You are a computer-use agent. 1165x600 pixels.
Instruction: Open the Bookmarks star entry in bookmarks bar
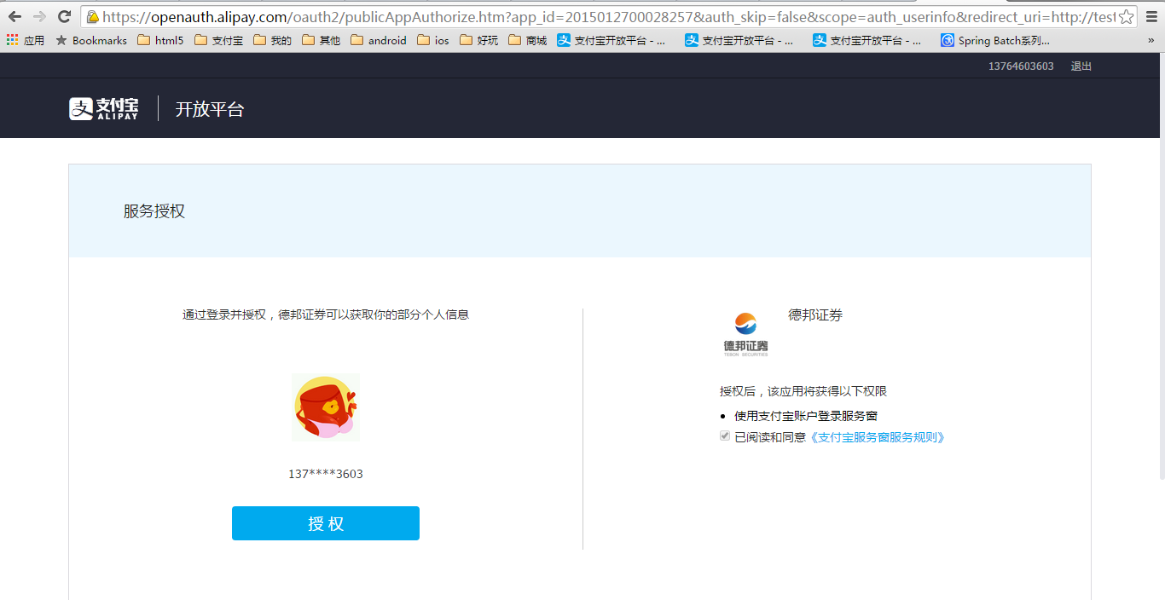(91, 40)
